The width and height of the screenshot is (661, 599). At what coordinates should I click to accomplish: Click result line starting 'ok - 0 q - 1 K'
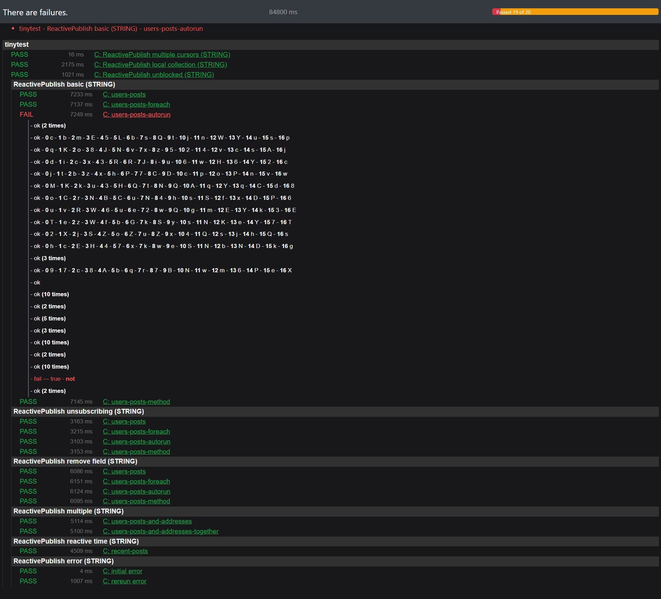coord(158,150)
